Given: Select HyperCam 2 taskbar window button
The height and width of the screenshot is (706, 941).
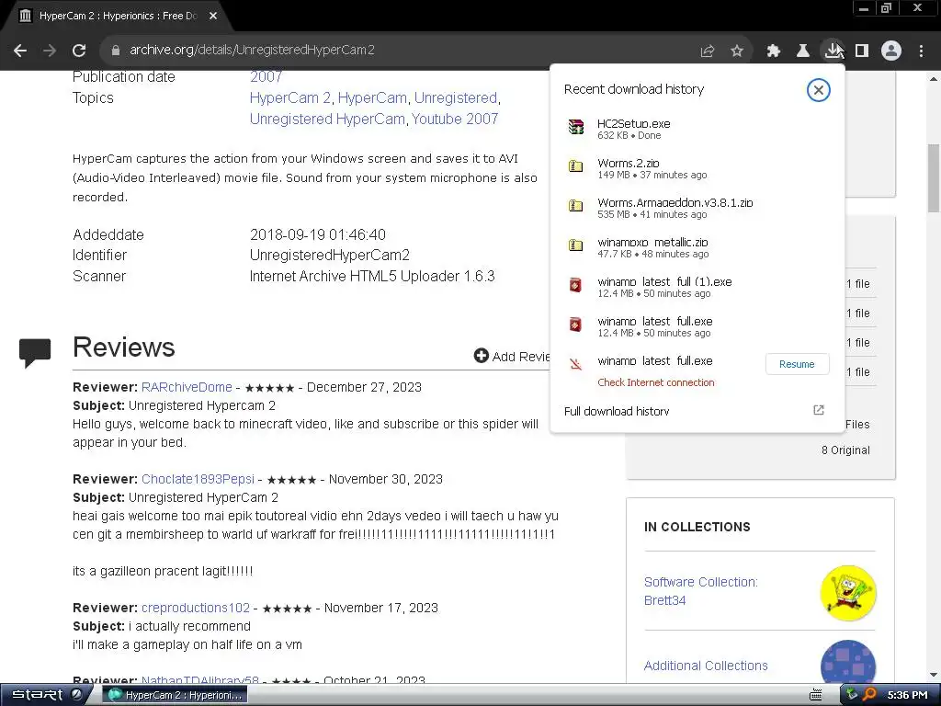Looking at the screenshot, I should tap(176, 695).
